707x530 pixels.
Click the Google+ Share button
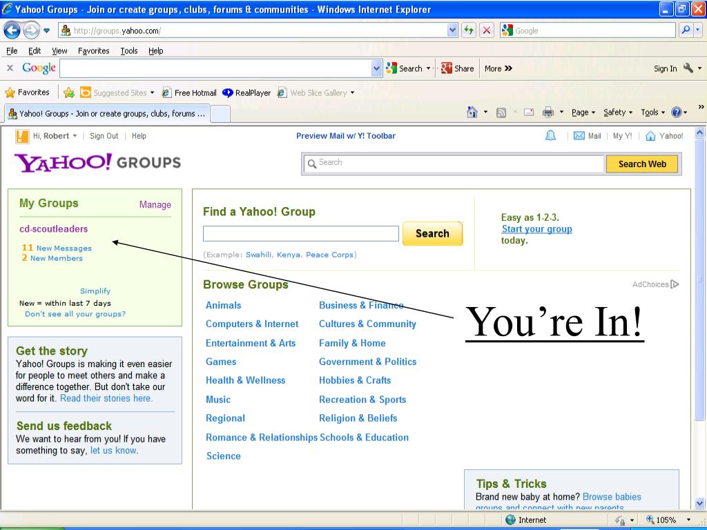[x=457, y=68]
